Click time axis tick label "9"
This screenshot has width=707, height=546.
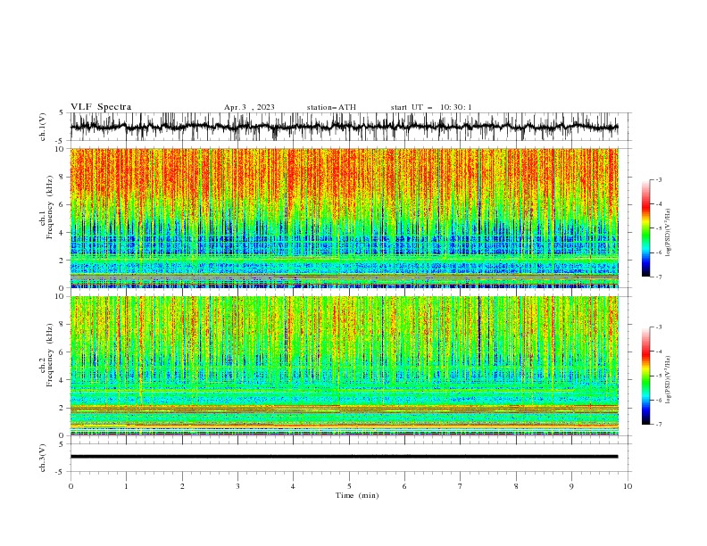(571, 486)
